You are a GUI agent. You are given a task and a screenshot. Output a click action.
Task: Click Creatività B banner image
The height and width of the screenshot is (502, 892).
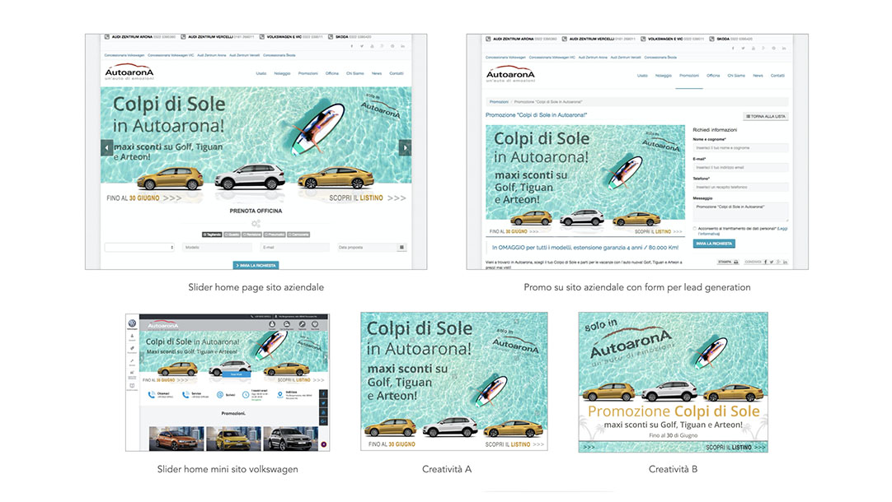(x=673, y=382)
